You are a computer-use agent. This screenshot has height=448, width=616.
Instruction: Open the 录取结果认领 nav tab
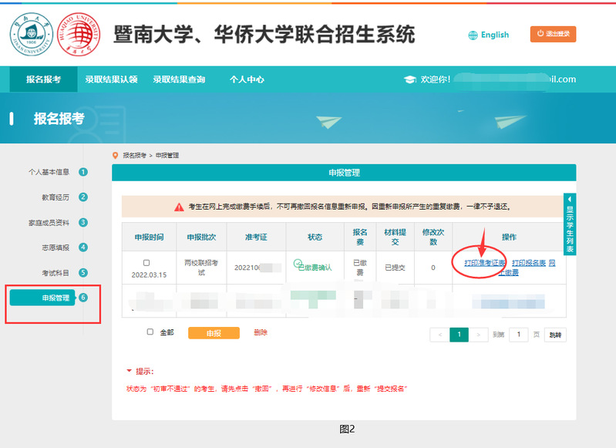click(x=111, y=79)
